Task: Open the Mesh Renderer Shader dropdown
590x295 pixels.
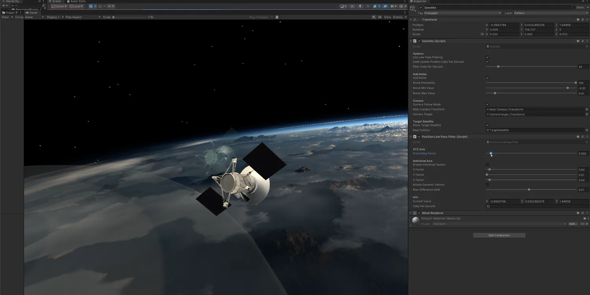Action: coord(500,224)
